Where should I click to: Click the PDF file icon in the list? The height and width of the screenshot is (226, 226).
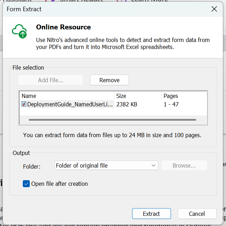pyautogui.click(x=24, y=104)
